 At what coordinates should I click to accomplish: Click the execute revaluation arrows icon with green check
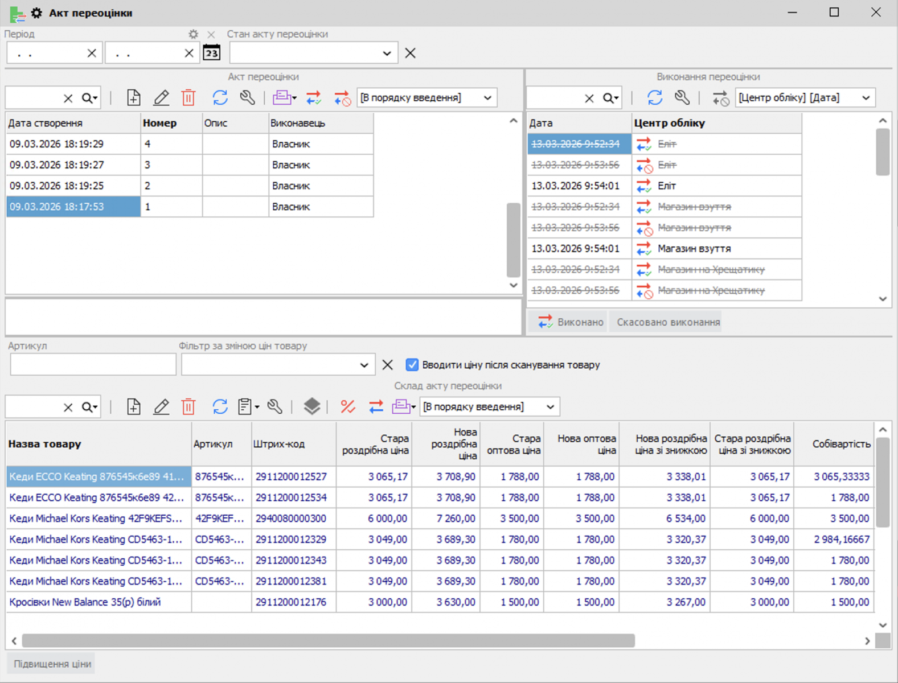(x=313, y=98)
